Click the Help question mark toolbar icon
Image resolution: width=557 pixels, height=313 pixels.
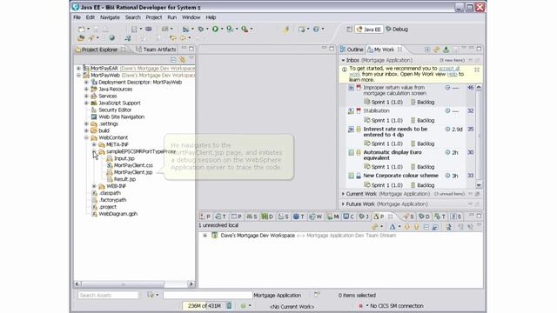point(316,29)
